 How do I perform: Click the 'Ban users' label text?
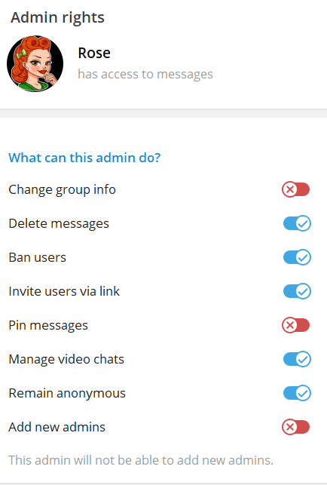tap(38, 257)
